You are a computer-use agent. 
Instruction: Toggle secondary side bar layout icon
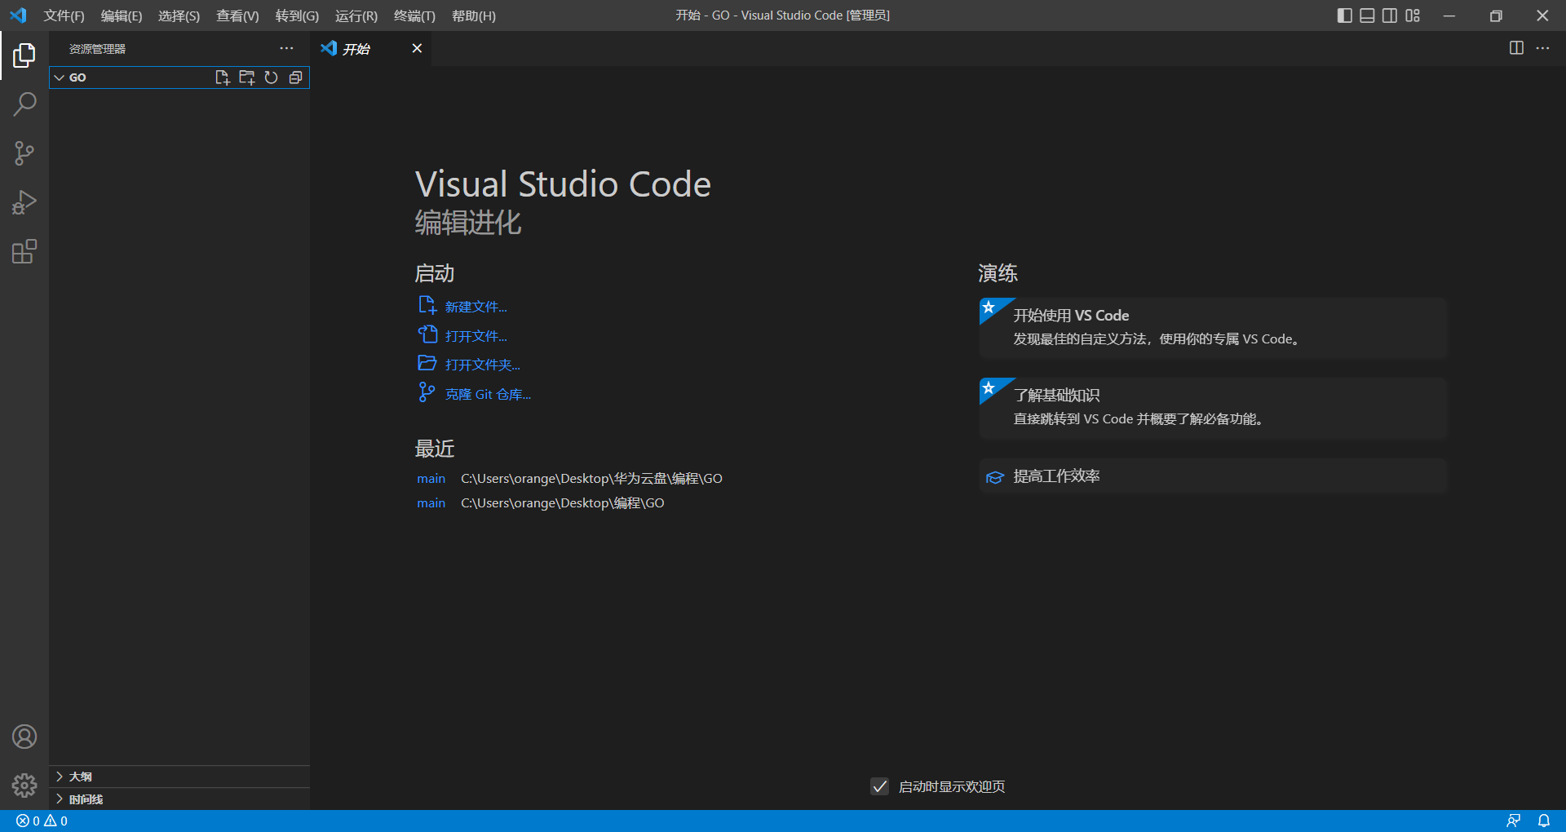[1390, 15]
